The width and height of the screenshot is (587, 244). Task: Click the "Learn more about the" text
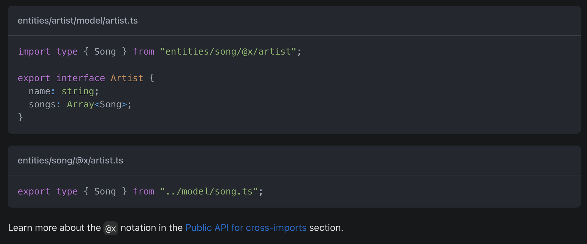(x=54, y=228)
